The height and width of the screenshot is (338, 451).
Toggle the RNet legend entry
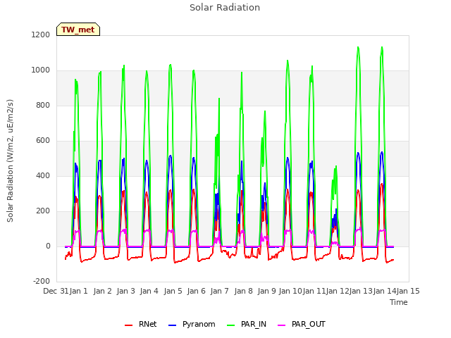click(x=141, y=324)
